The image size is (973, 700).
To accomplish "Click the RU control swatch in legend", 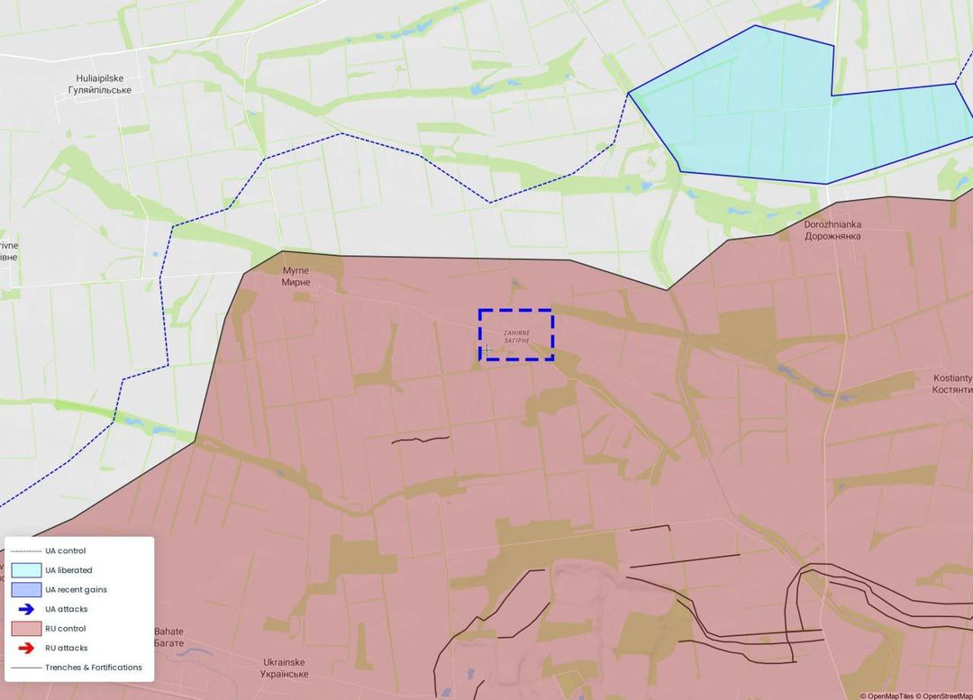I will [27, 629].
